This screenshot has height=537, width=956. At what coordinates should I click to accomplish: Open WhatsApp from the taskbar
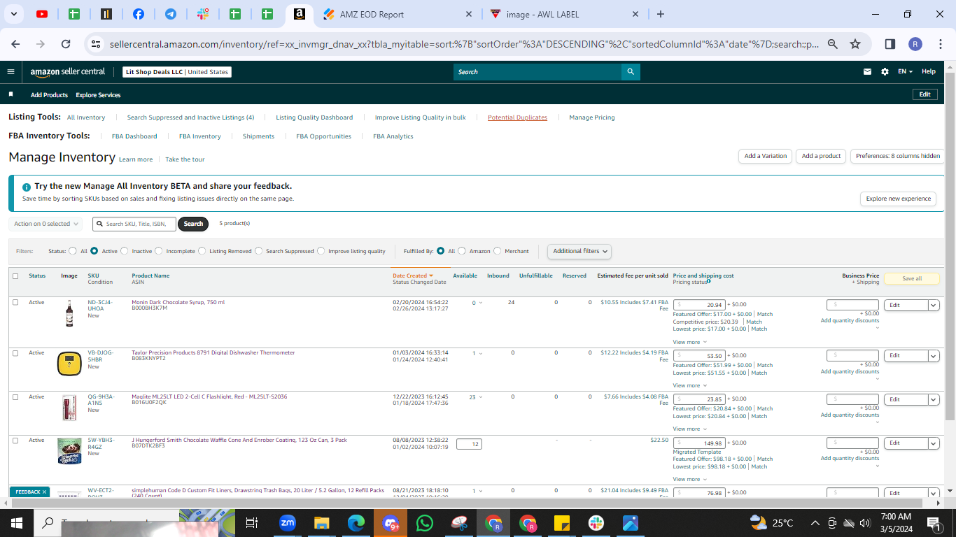click(425, 522)
